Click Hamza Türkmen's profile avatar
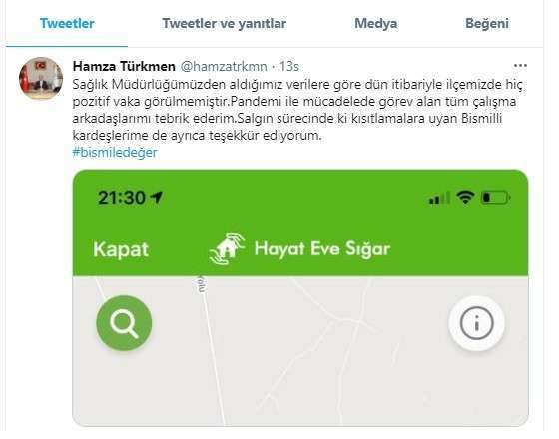This screenshot has width=559, height=439. coord(41,79)
